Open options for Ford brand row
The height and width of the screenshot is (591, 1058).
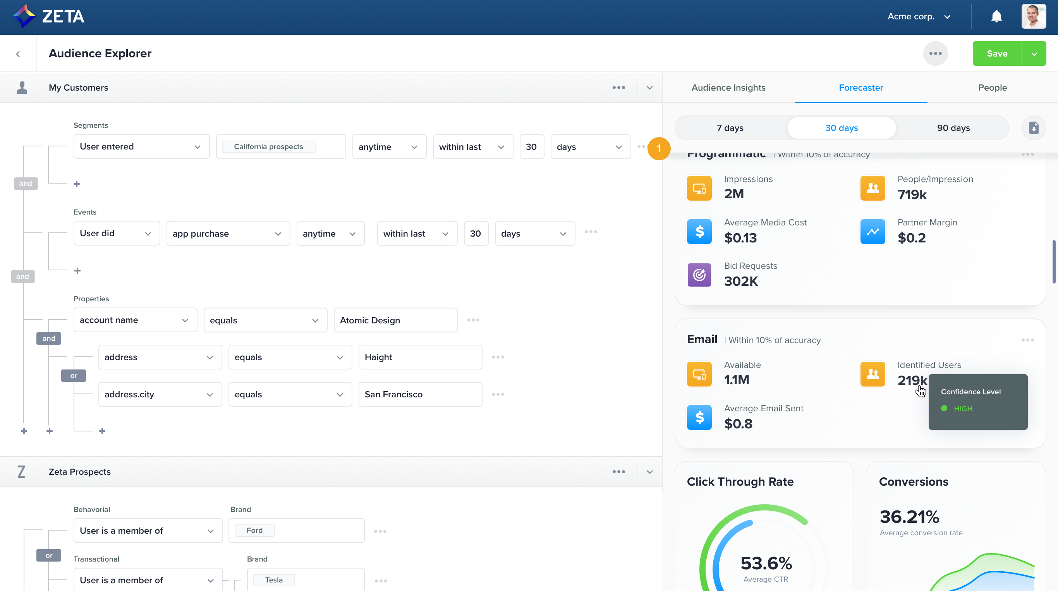coord(380,531)
